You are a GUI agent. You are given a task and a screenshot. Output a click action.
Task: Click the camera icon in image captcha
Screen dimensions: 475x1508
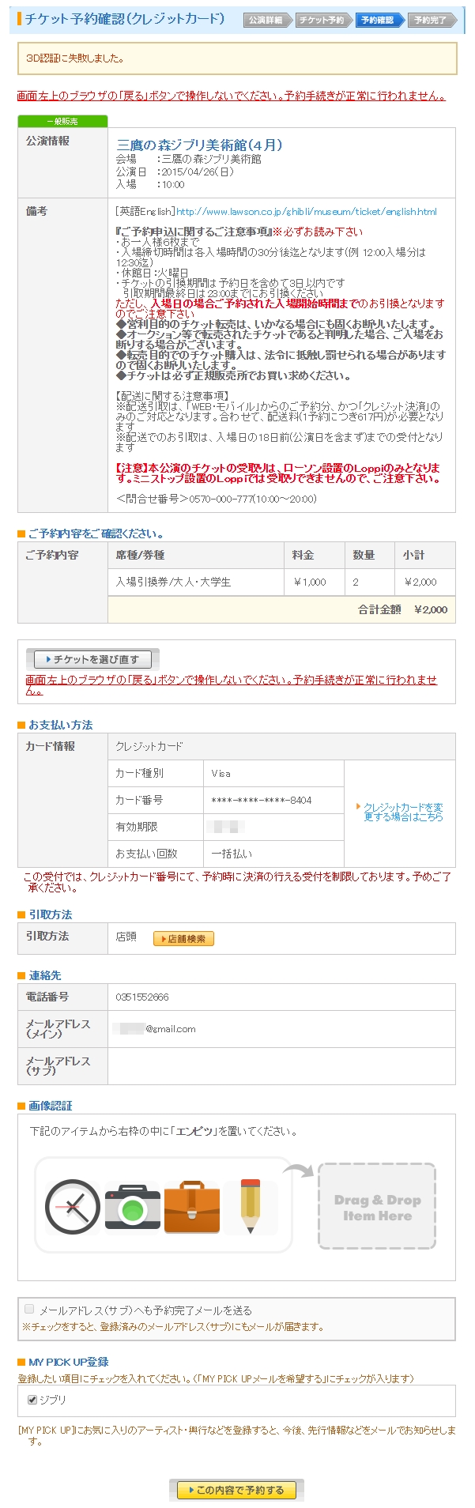[x=132, y=1206]
